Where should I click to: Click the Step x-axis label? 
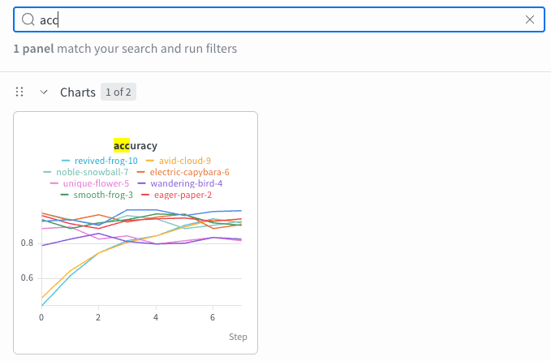coord(238,337)
